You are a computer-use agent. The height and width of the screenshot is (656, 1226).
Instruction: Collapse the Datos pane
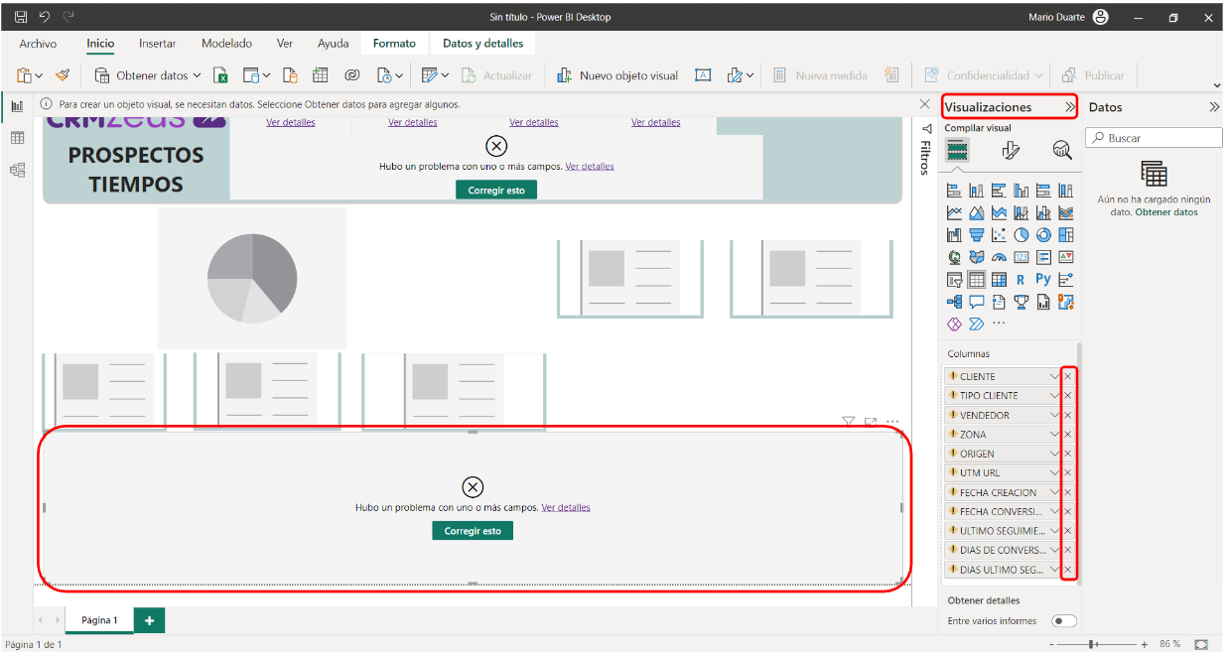point(1214,107)
